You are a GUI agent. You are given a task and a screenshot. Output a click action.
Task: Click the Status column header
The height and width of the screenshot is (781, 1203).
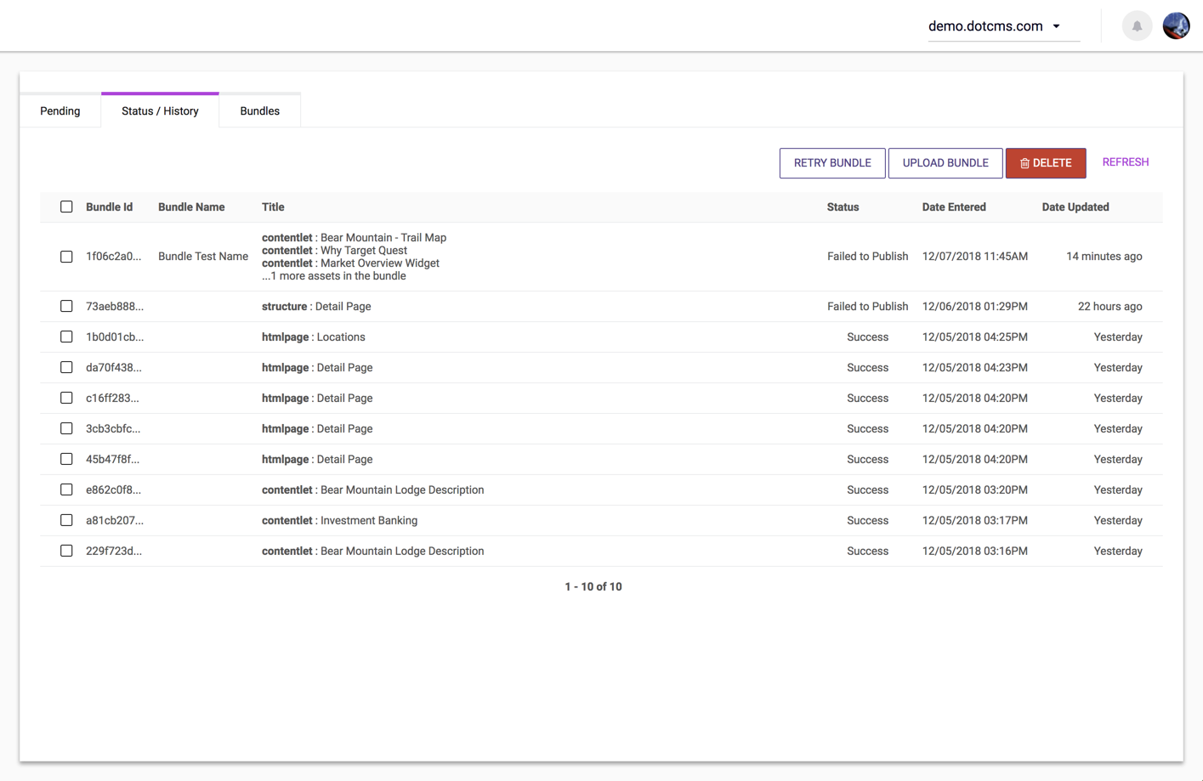pos(843,207)
